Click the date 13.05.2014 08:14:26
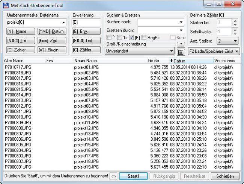The height and width of the screenshot is (184, 244). click(x=188, y=67)
